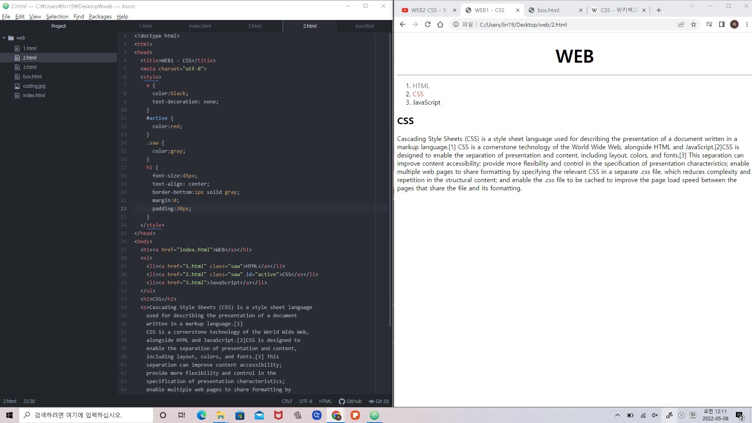Toggle the Korean IME language indicator
Image resolution: width=752 pixels, height=423 pixels.
693,415
